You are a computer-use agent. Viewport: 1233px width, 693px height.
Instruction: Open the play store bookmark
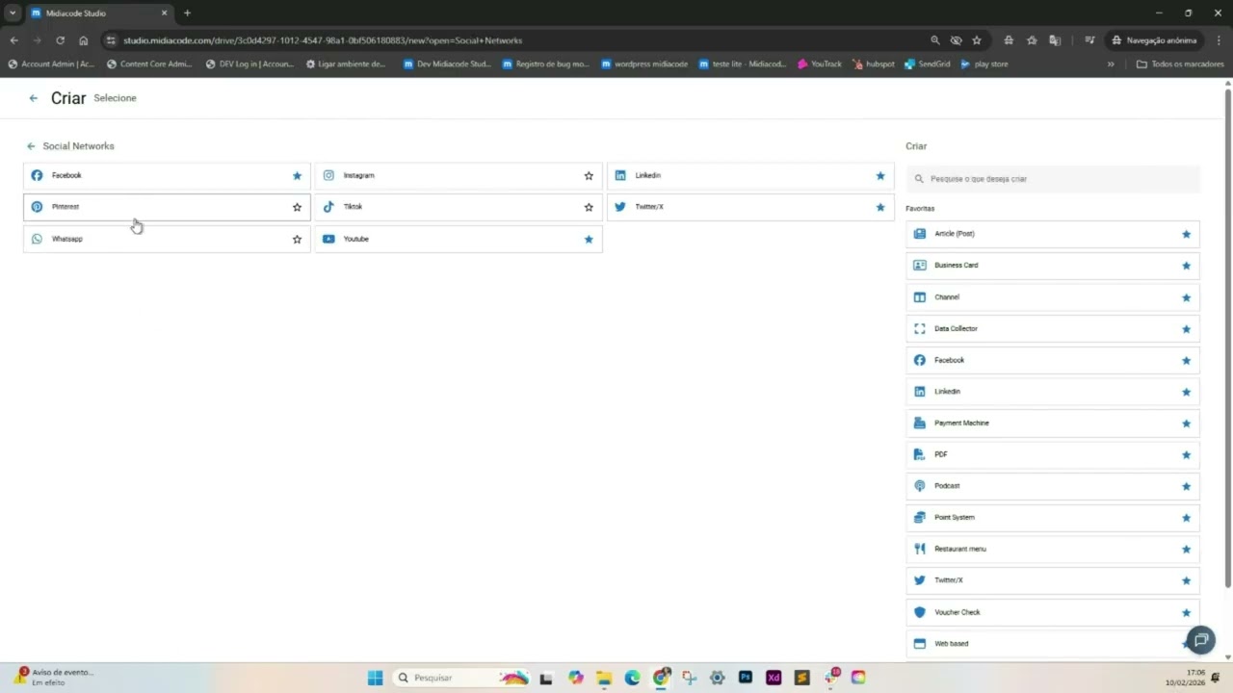[984, 64]
